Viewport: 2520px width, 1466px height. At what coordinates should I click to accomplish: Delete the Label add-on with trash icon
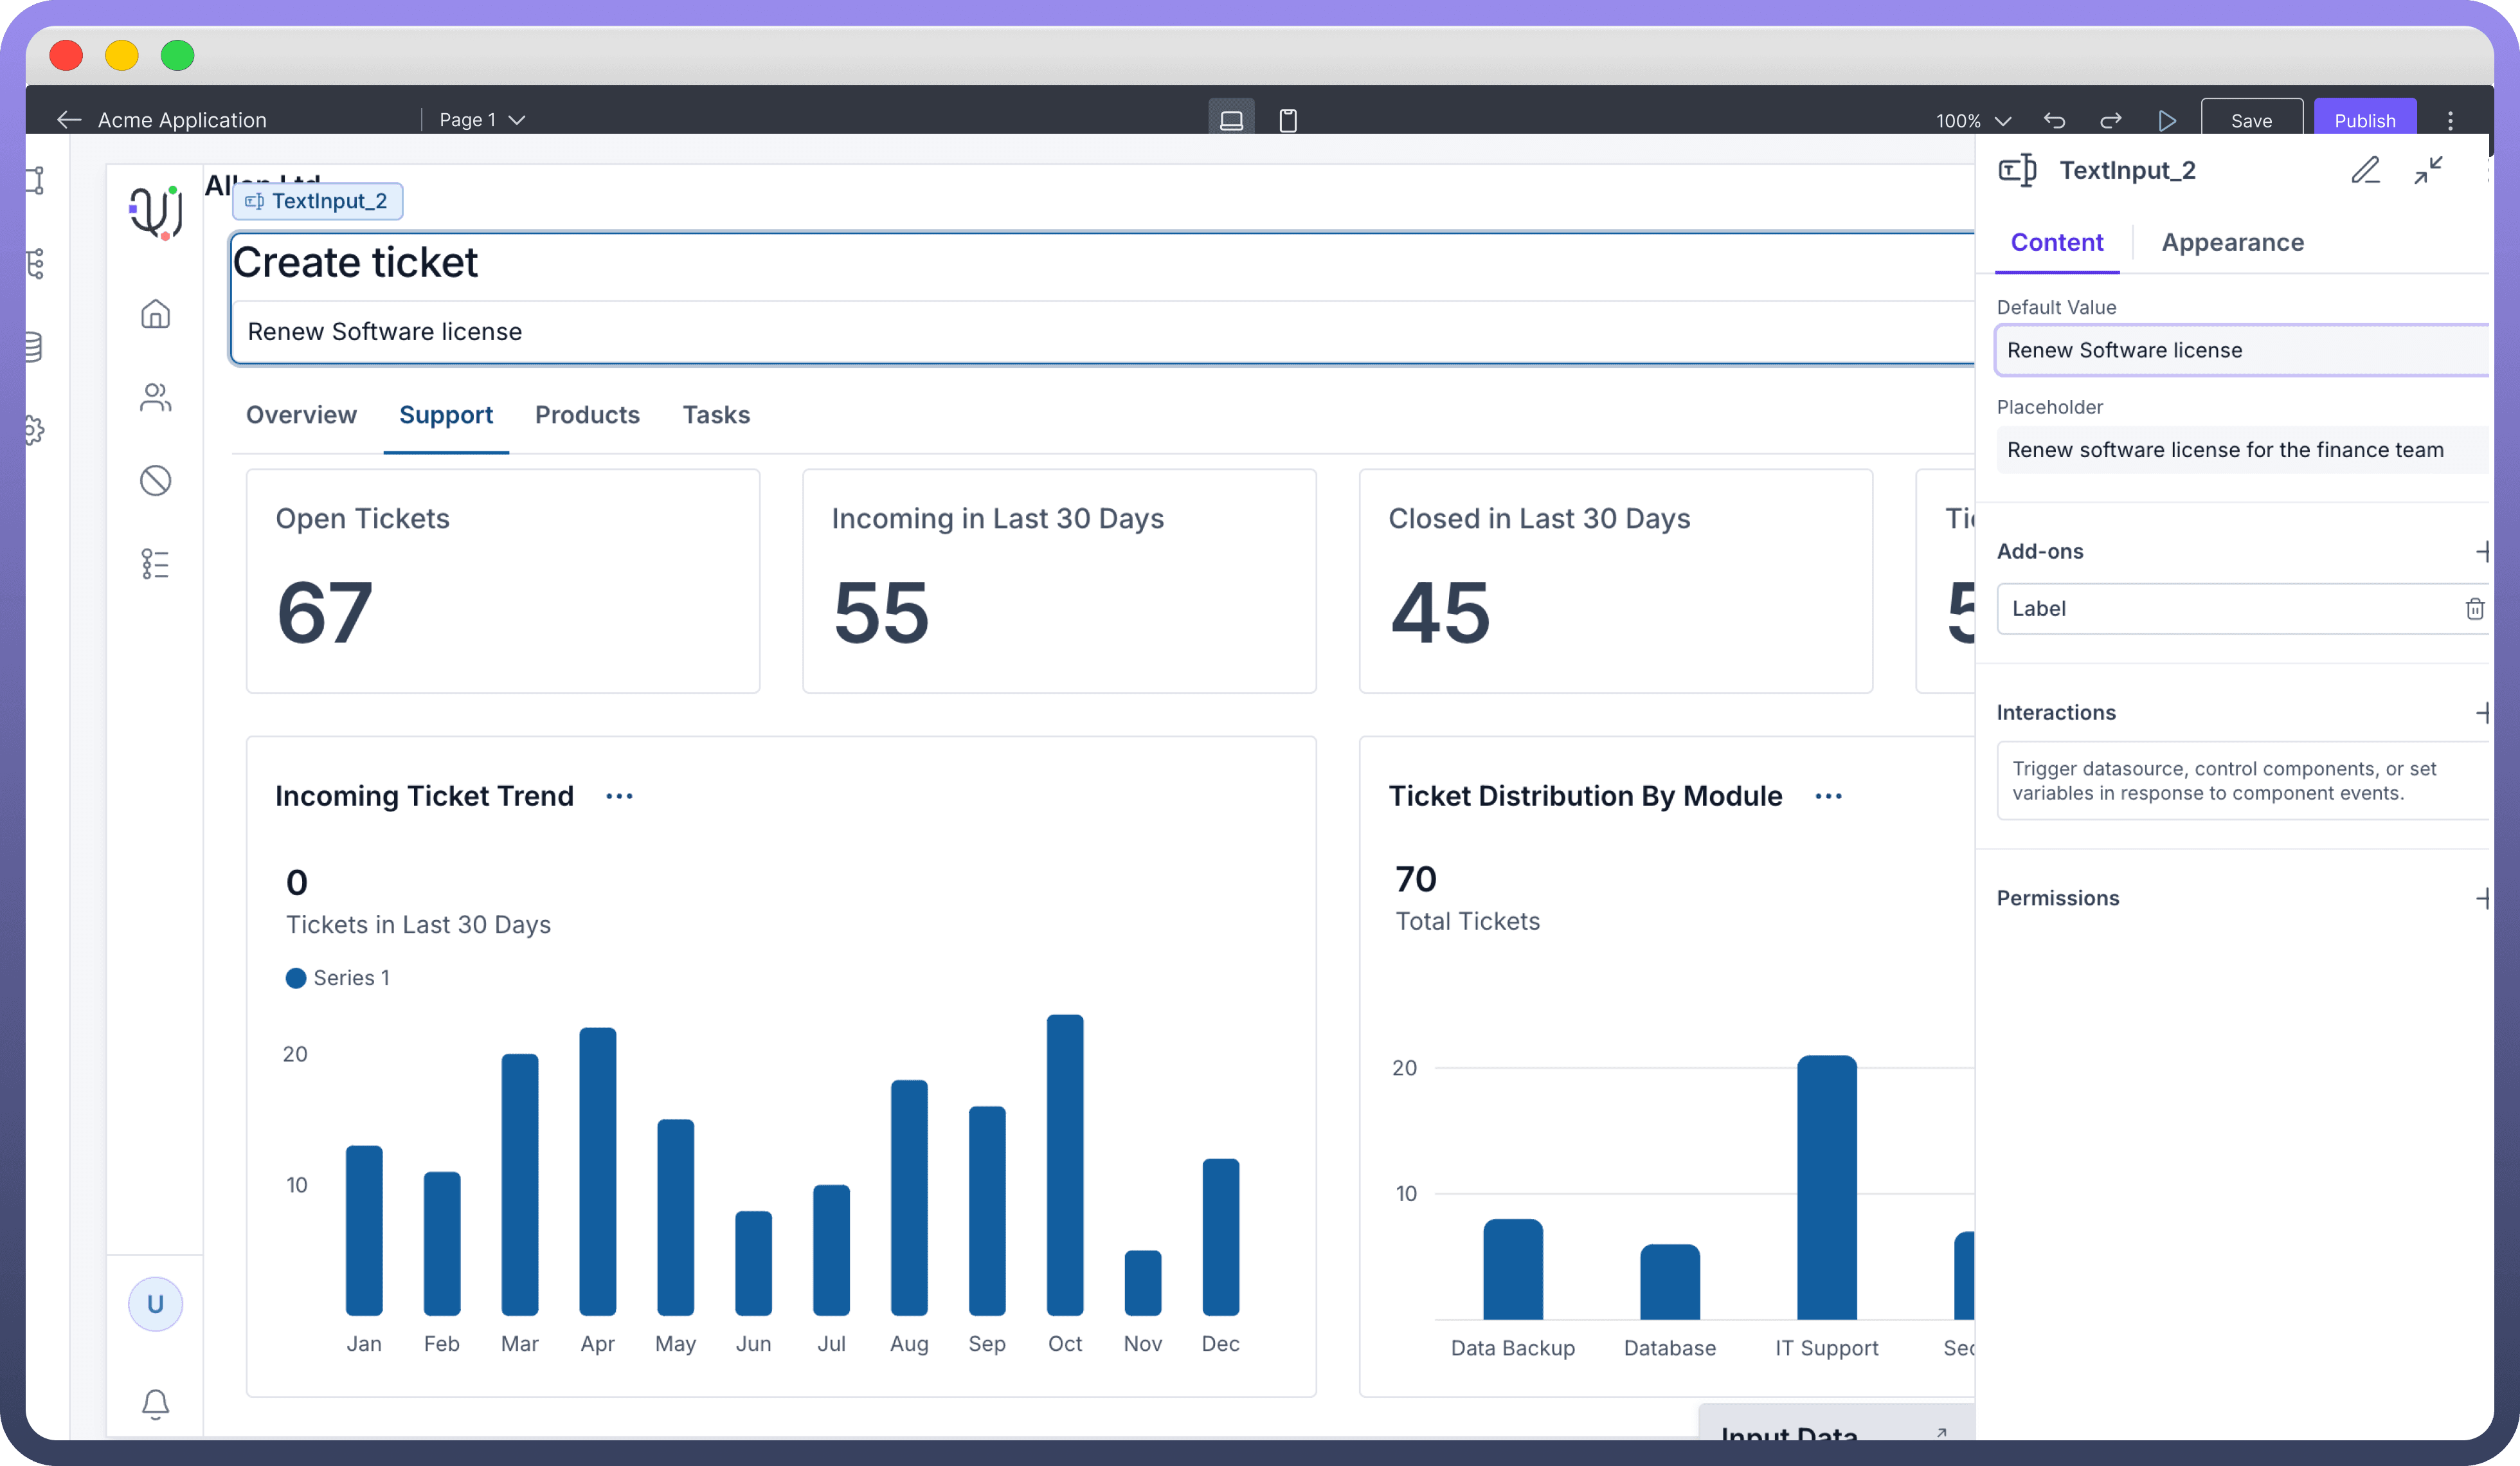(x=2474, y=609)
